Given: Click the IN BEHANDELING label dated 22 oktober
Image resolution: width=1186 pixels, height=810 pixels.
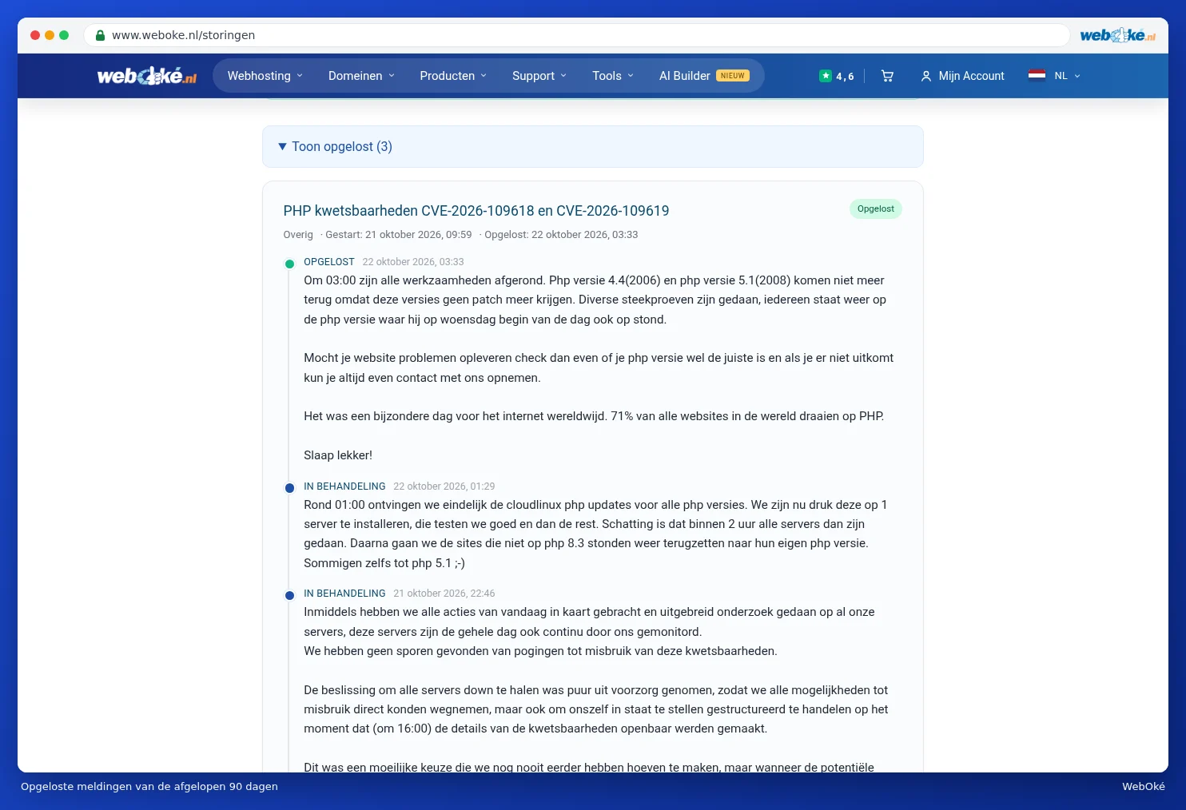Looking at the screenshot, I should point(344,486).
